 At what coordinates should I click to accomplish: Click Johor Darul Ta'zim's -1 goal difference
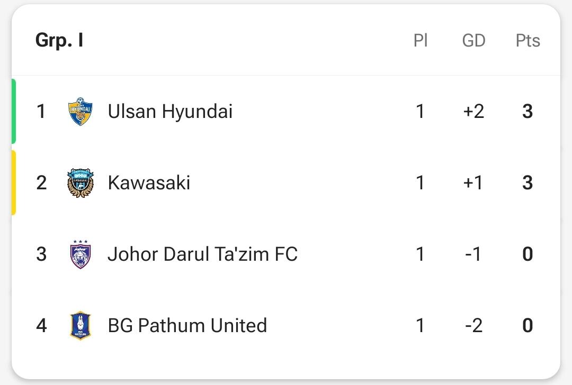click(473, 254)
